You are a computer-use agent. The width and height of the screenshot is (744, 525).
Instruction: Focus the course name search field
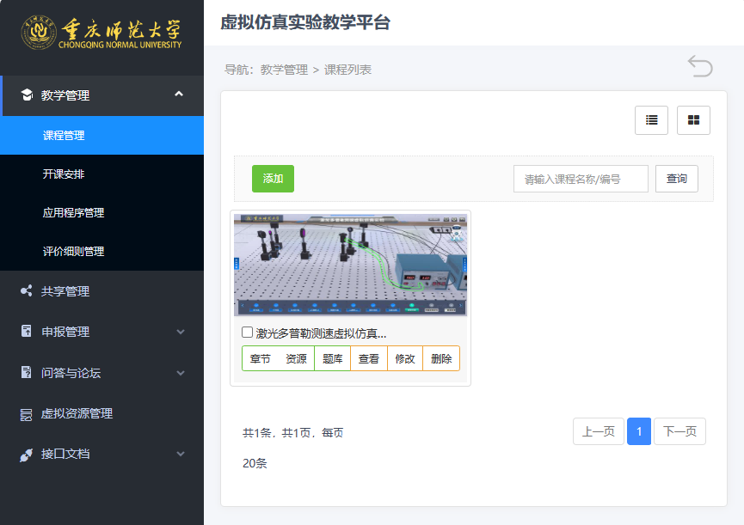point(581,179)
